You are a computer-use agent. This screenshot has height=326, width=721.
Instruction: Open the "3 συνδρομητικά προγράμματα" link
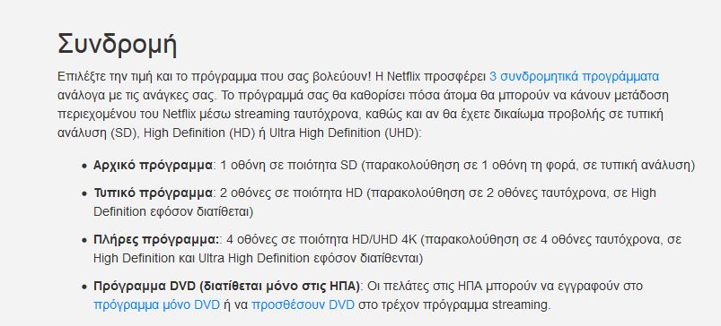pyautogui.click(x=574, y=76)
